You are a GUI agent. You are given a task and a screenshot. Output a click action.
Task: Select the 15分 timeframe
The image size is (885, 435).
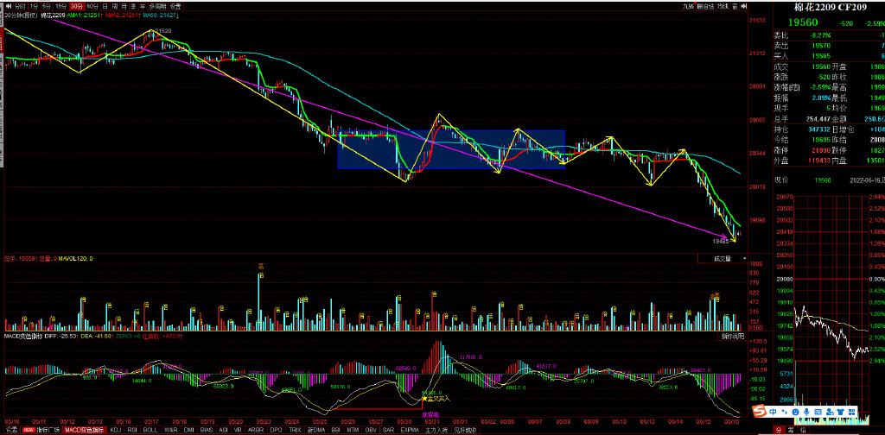click(61, 6)
